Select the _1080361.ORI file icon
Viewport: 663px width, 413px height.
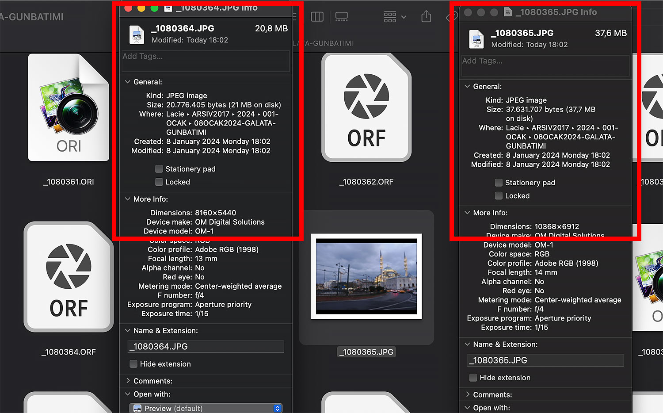tap(69, 107)
